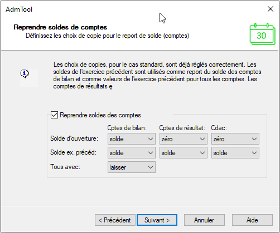Click the Reprendre soldes de comptes heading
280x233 pixels.
coord(60,27)
